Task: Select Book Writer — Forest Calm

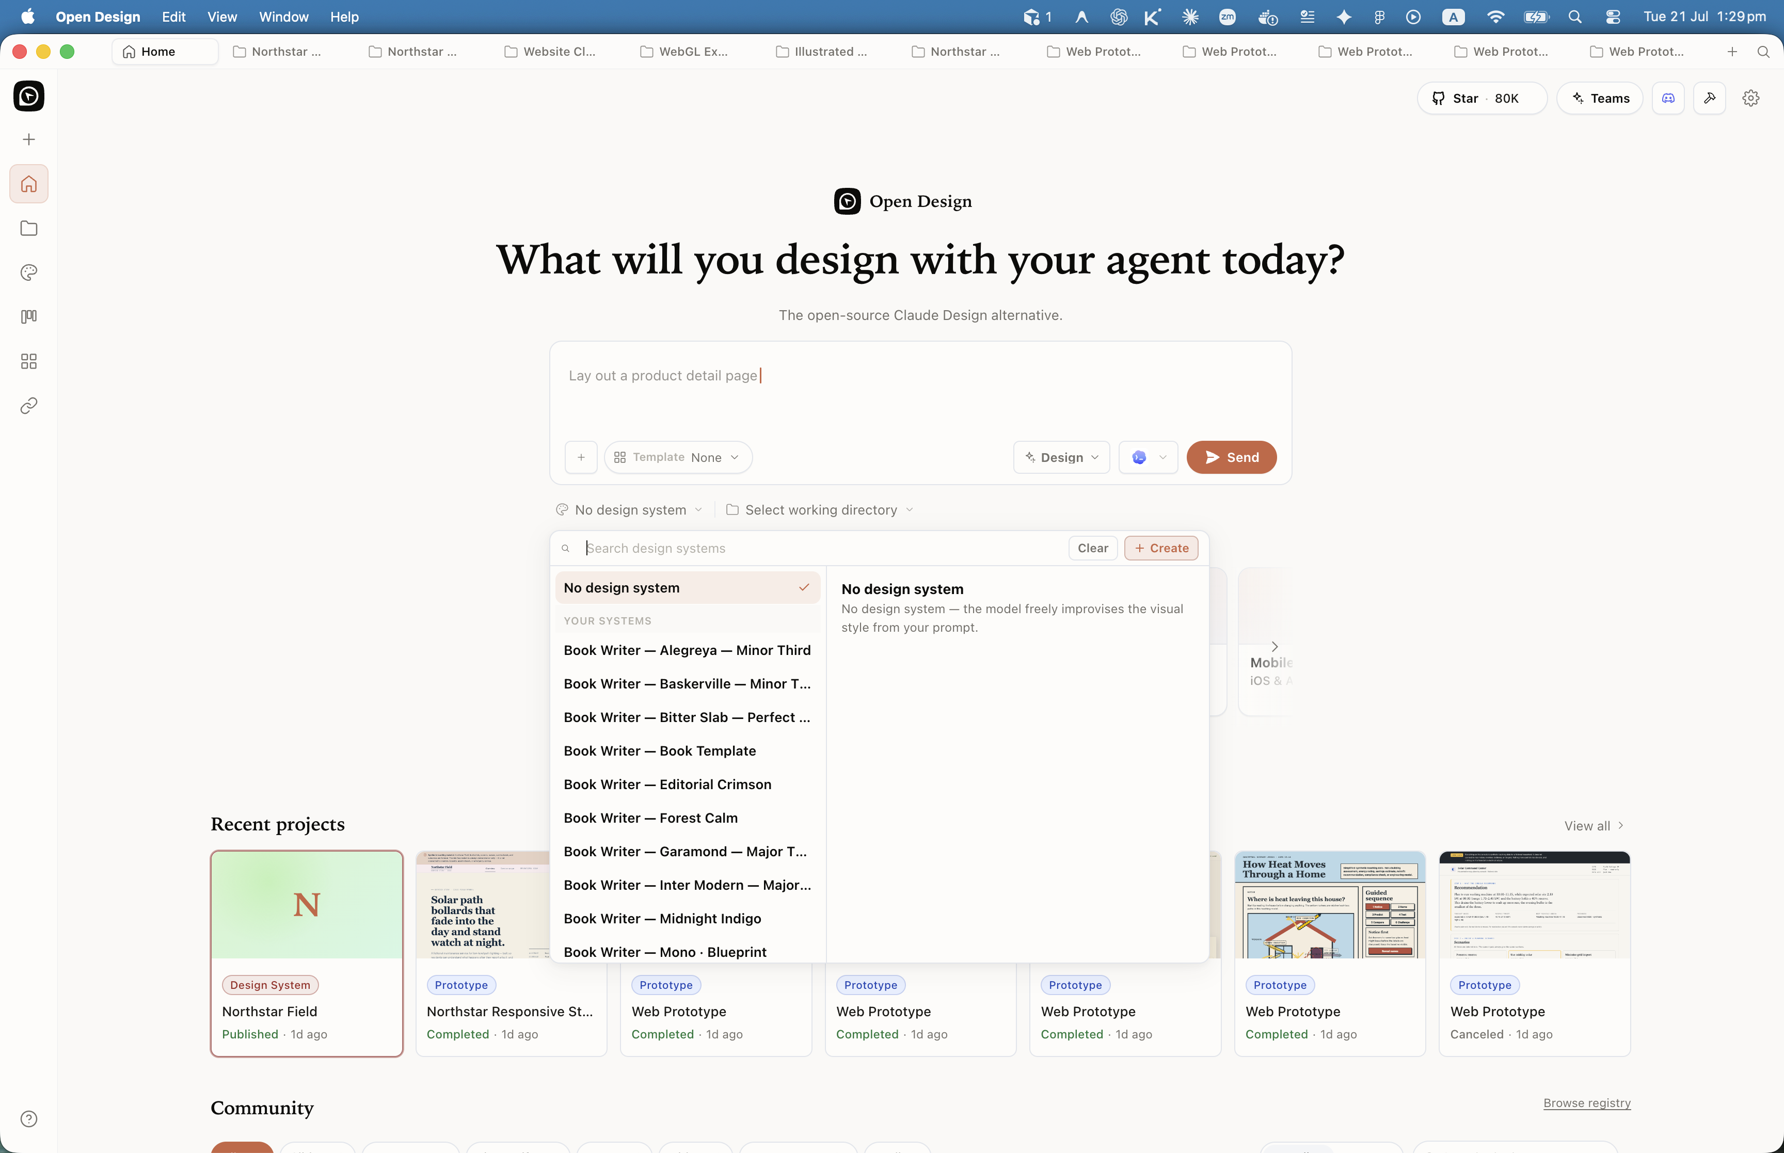Action: 687,819
